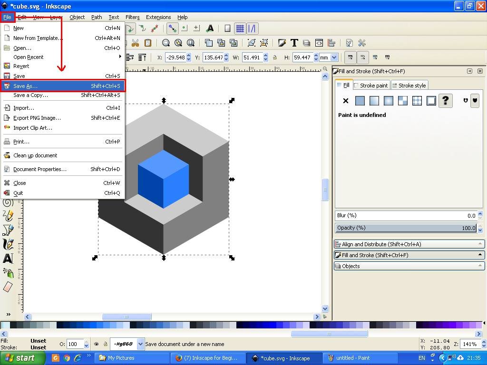
Task: Adjust the Opacity slider in panel
Action: (x=406, y=228)
